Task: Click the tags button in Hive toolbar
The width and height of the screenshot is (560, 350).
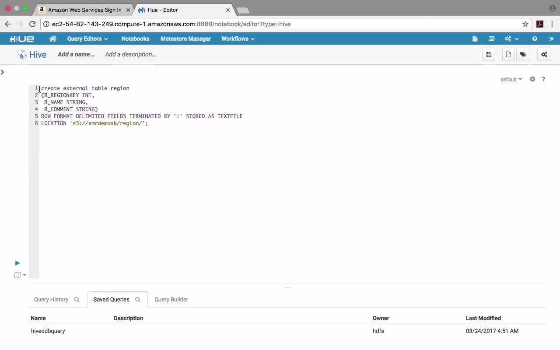Action: pyautogui.click(x=523, y=55)
